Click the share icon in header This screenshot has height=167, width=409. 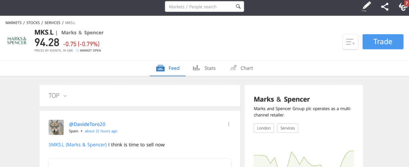pos(385,7)
